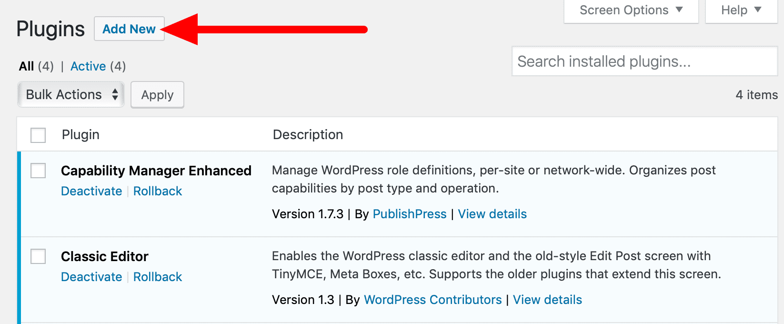Rollback the Classic Editor plugin

158,277
